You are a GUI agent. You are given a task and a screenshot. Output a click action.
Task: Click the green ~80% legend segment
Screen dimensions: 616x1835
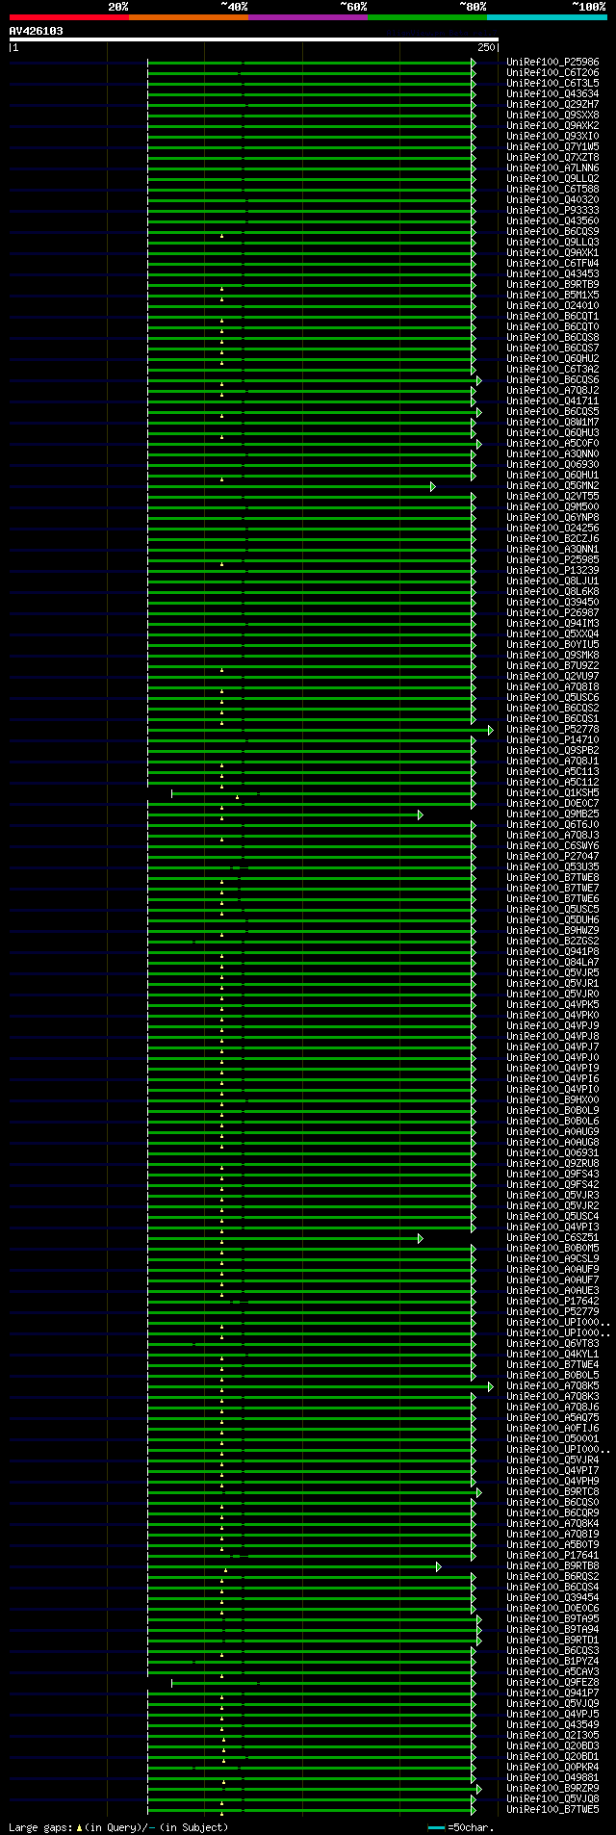(426, 17)
